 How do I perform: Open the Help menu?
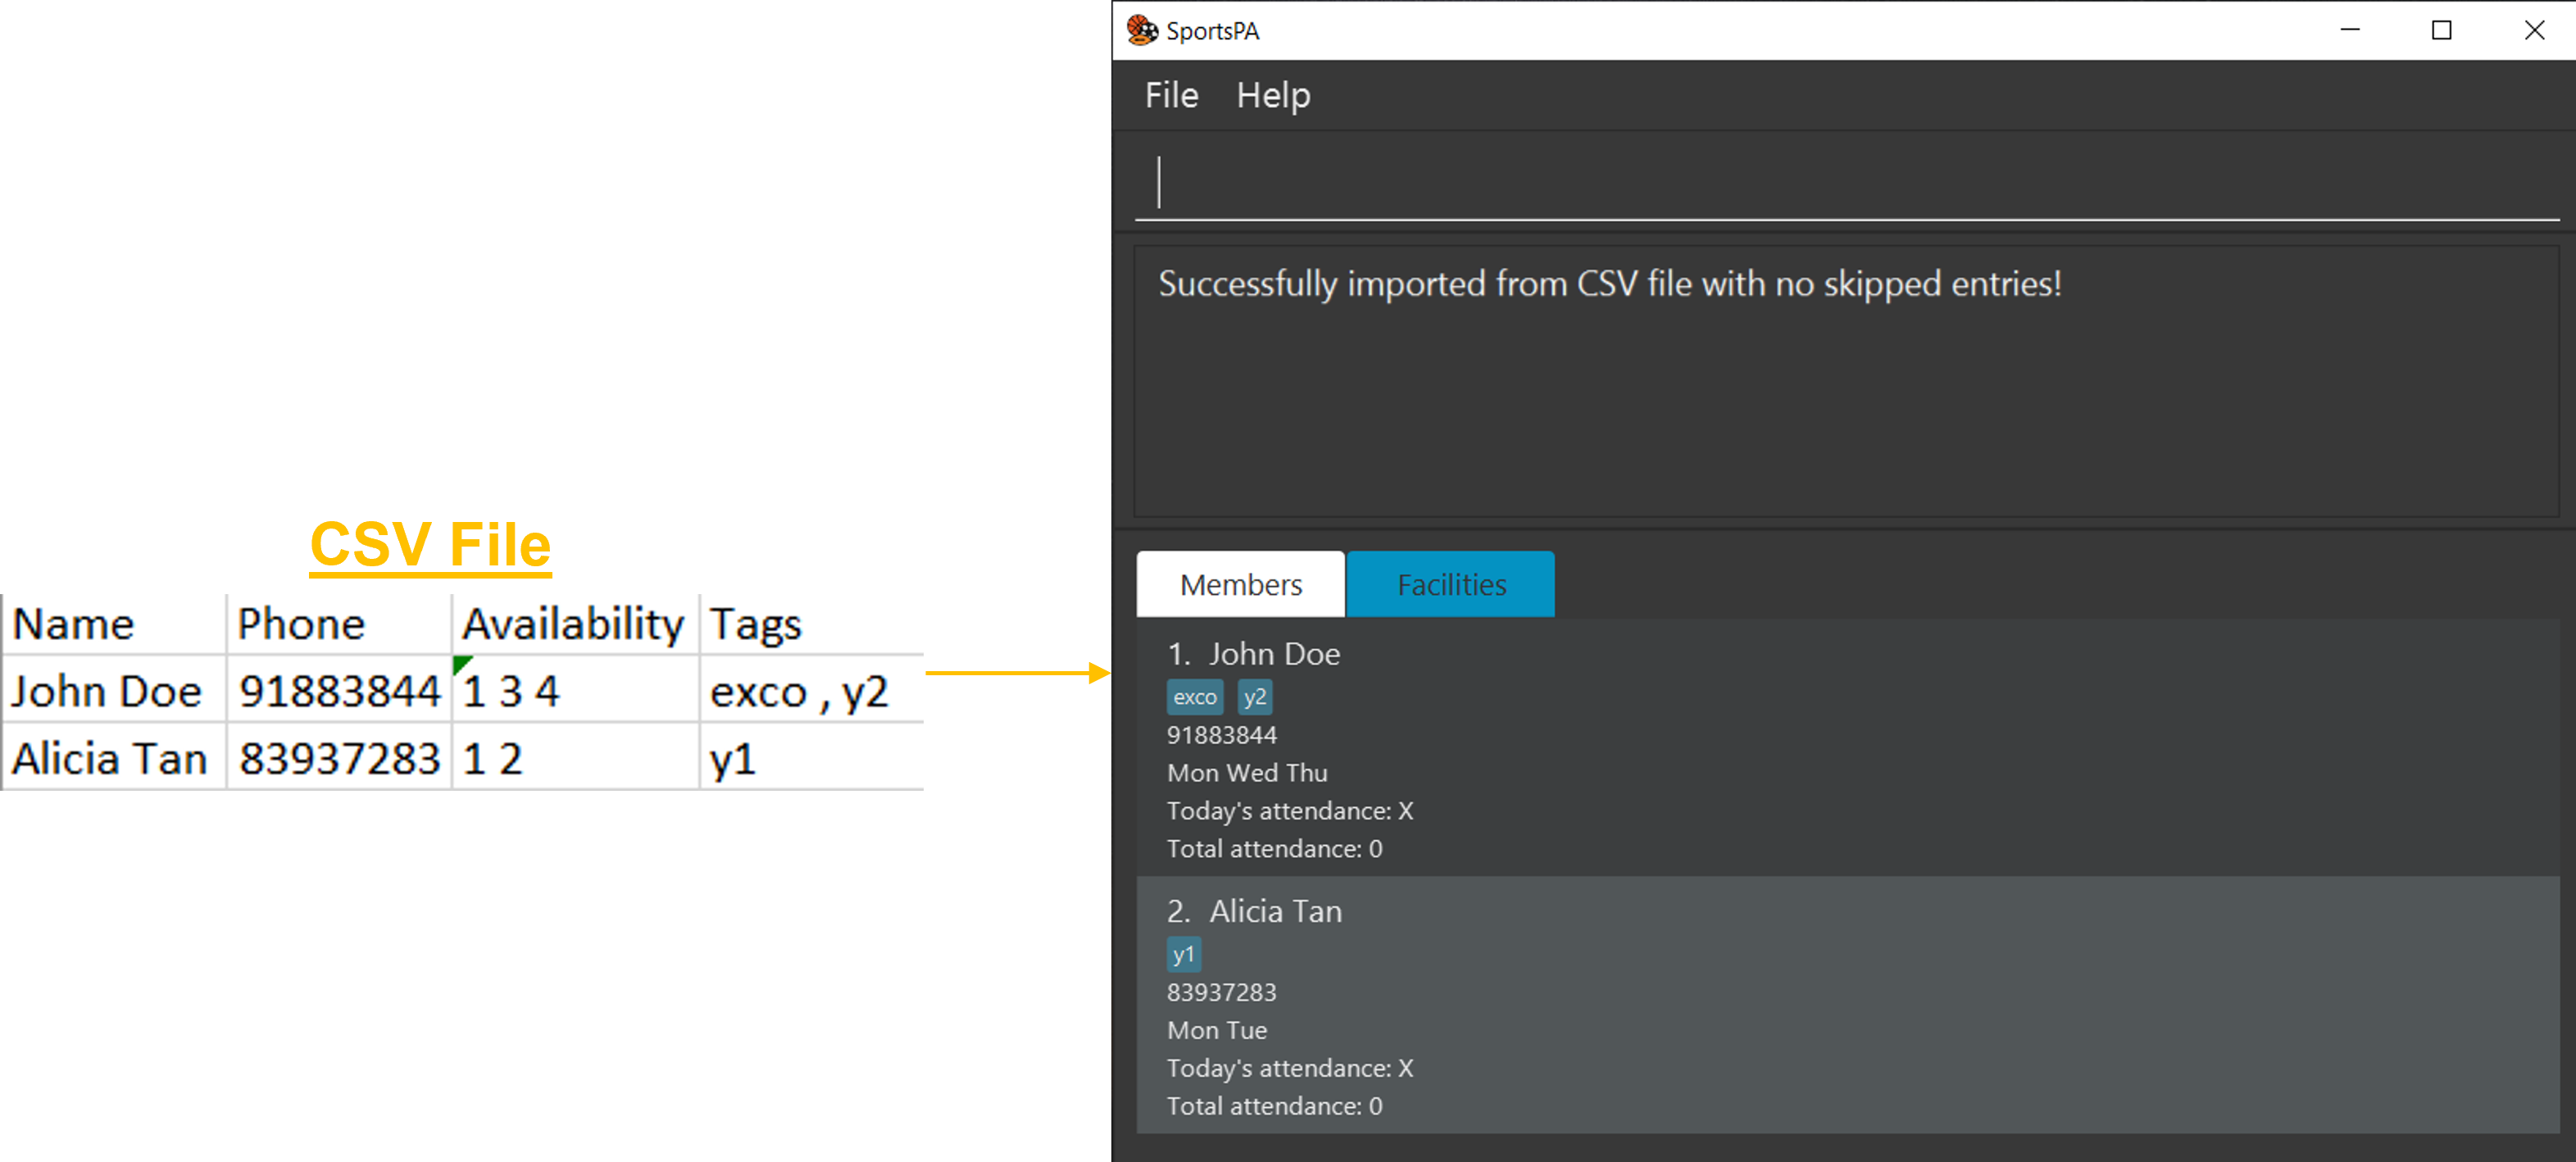coord(1273,95)
